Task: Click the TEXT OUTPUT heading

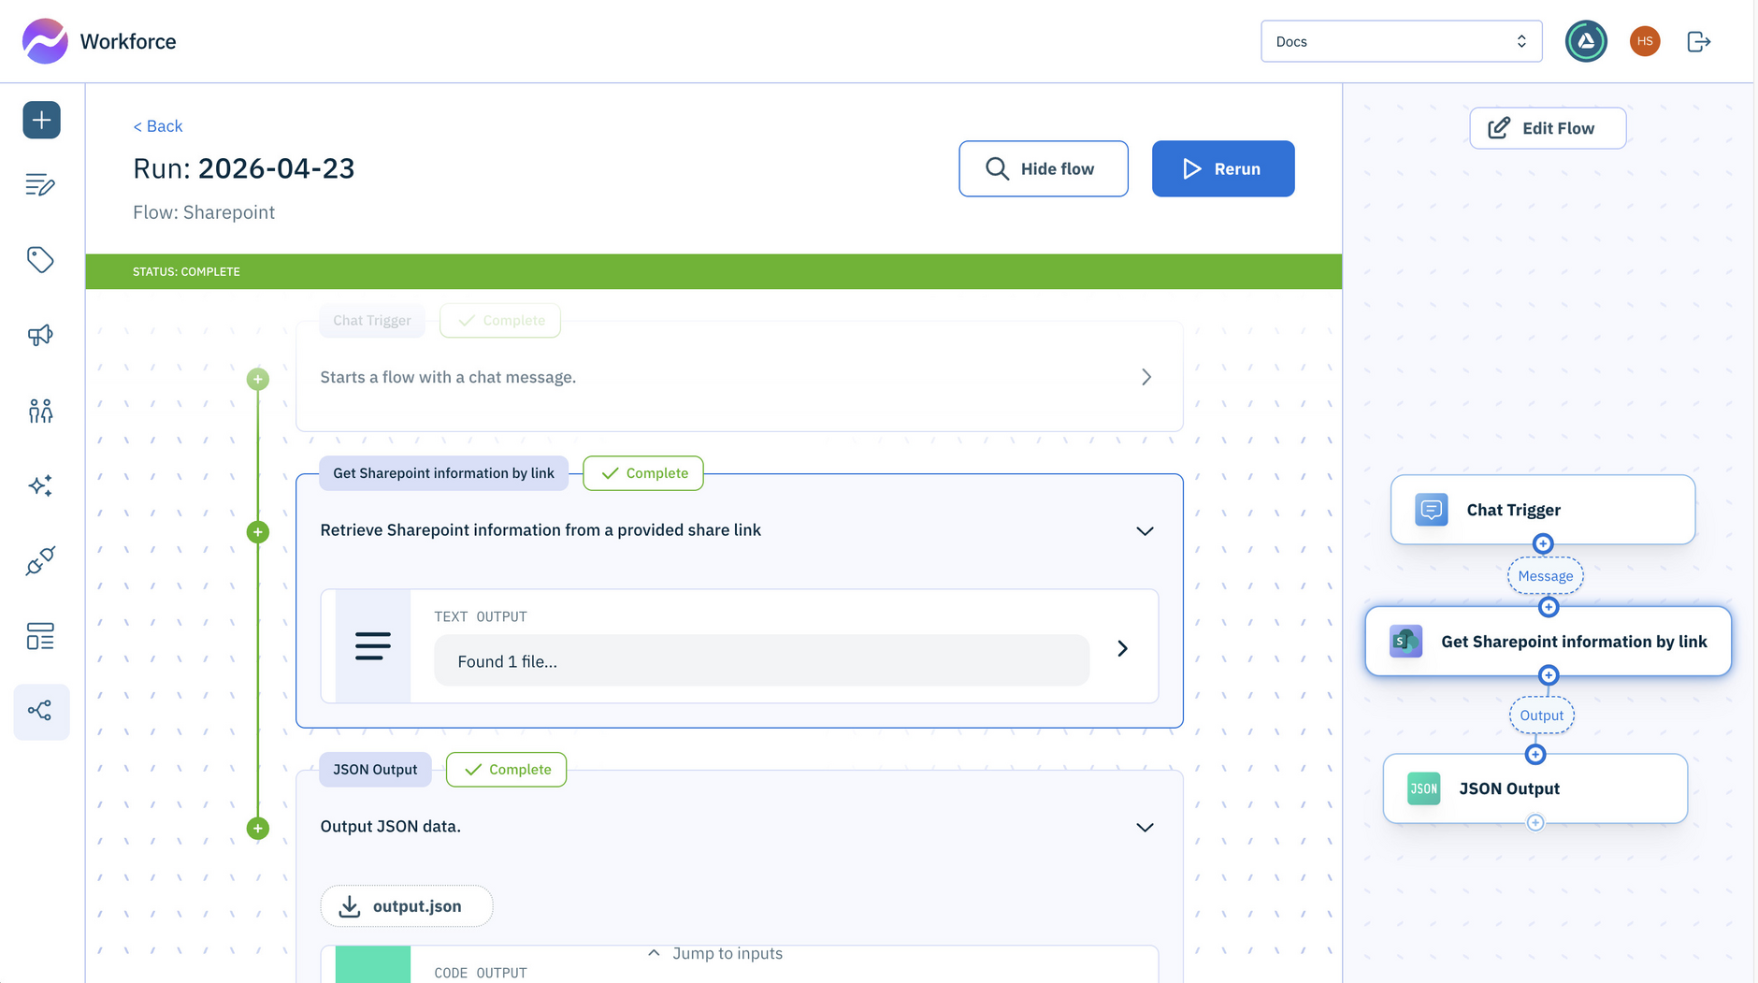Action: pos(481,616)
